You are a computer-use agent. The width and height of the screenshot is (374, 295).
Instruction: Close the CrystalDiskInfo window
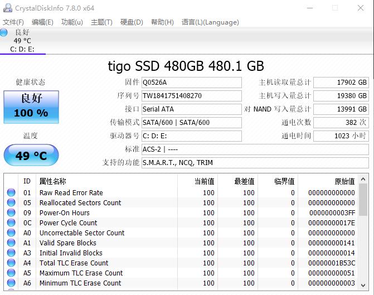click(x=361, y=8)
